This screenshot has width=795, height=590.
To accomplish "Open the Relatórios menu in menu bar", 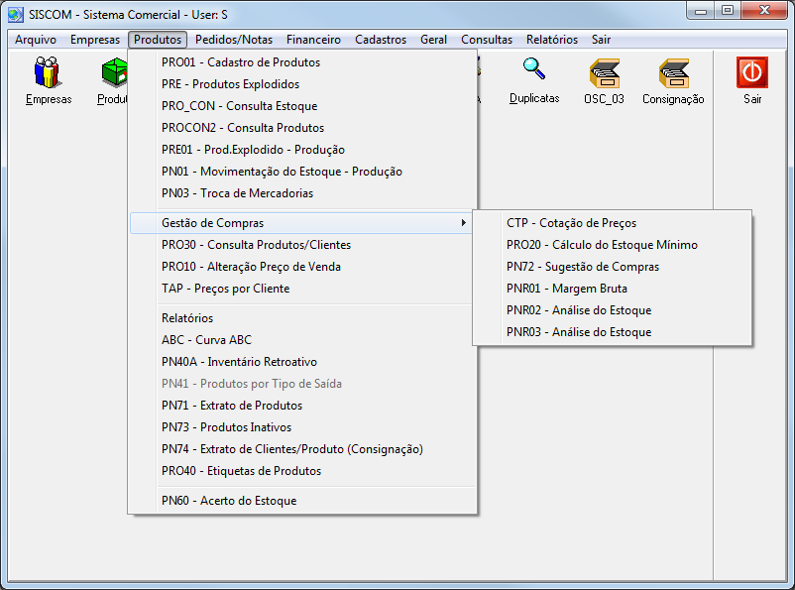I will click(551, 40).
